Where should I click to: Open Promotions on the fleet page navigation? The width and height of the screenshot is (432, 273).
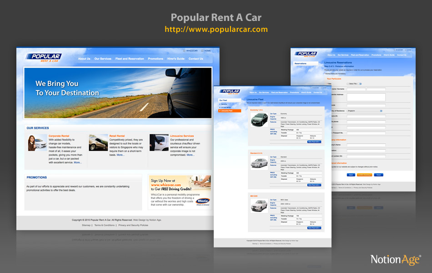294,92
